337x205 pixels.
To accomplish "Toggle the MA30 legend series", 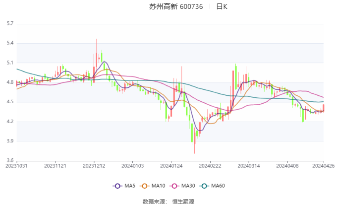I will click(182, 186).
